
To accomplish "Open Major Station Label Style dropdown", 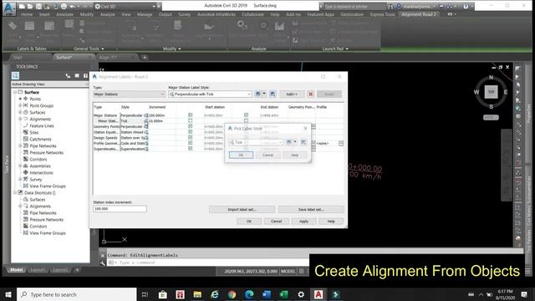I will 210,94.
